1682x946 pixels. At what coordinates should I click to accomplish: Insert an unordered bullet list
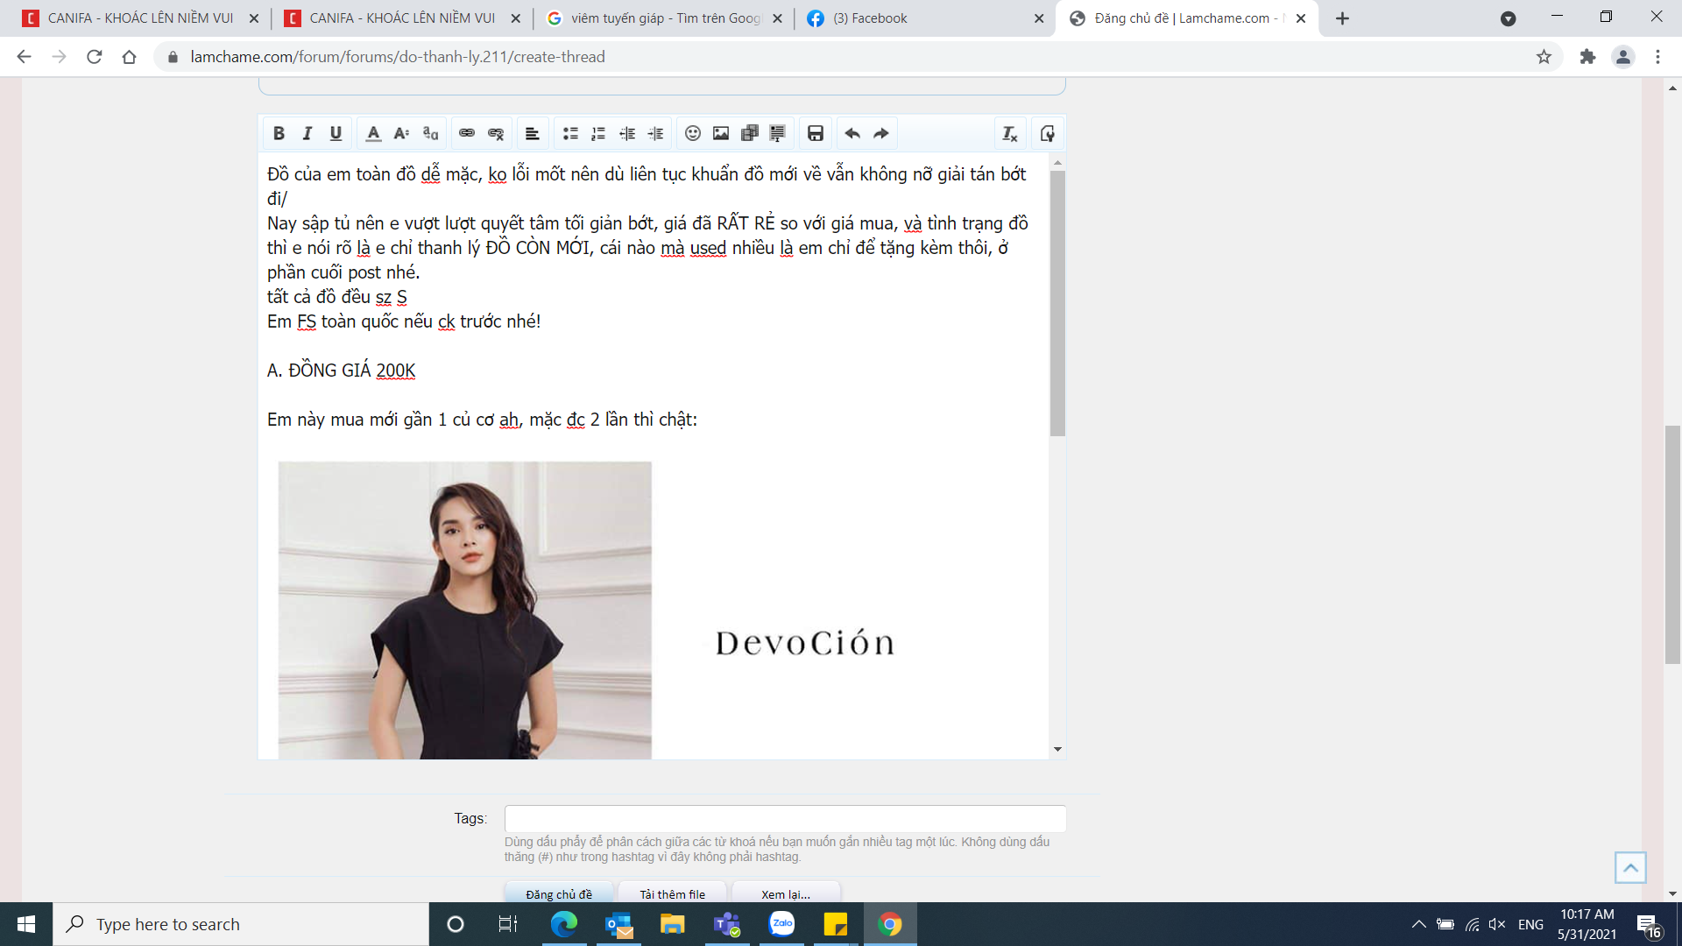[570, 133]
